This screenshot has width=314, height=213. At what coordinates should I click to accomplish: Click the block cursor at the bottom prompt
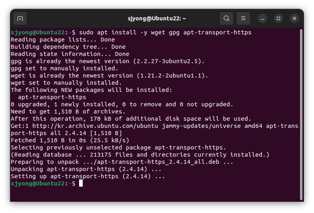click(81, 183)
